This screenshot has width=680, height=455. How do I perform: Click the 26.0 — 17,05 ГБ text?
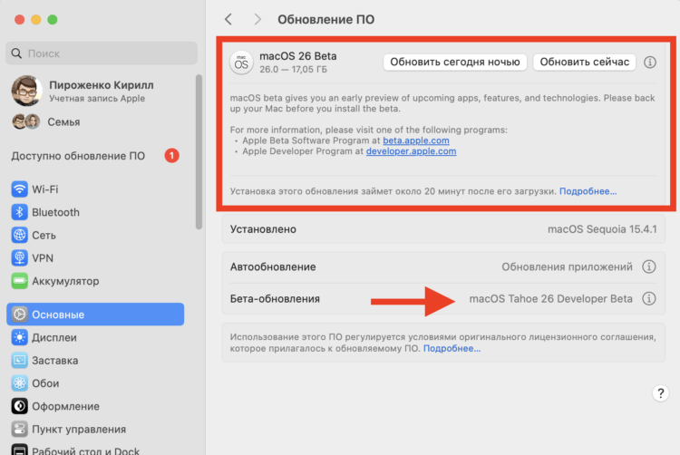[293, 69]
